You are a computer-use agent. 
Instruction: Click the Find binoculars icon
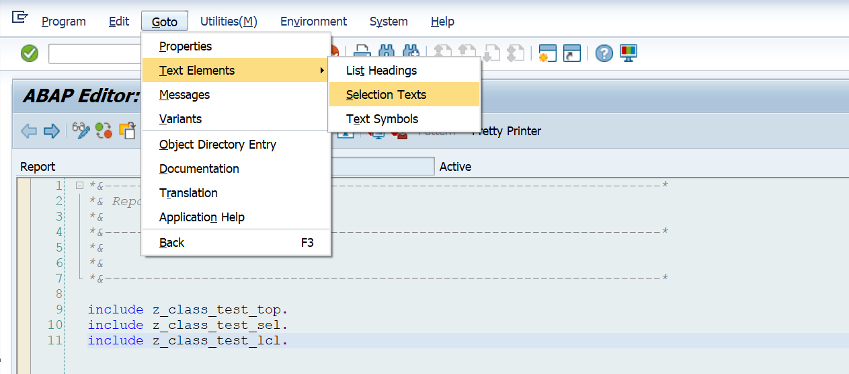[387, 53]
